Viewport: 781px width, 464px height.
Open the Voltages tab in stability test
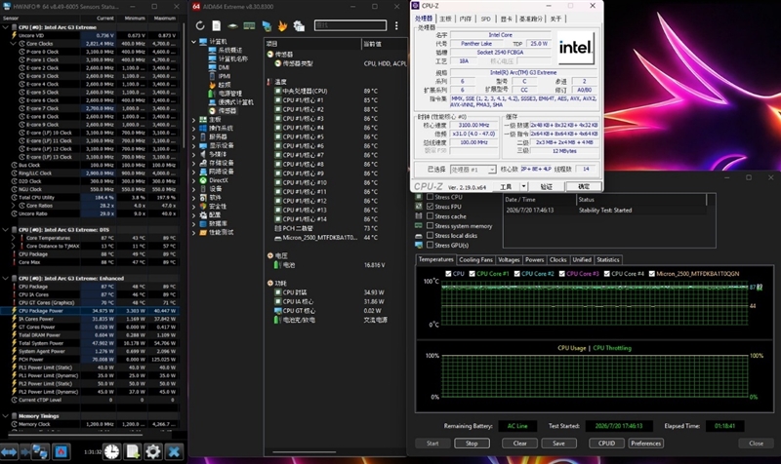[509, 259]
